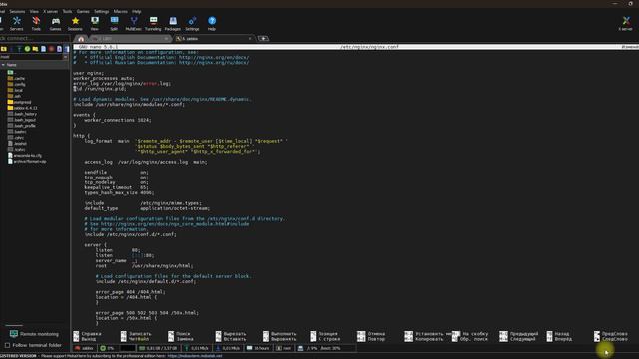Click the green circle icon in sidebar toolbar
This screenshot has width=639, height=359.
[27, 49]
